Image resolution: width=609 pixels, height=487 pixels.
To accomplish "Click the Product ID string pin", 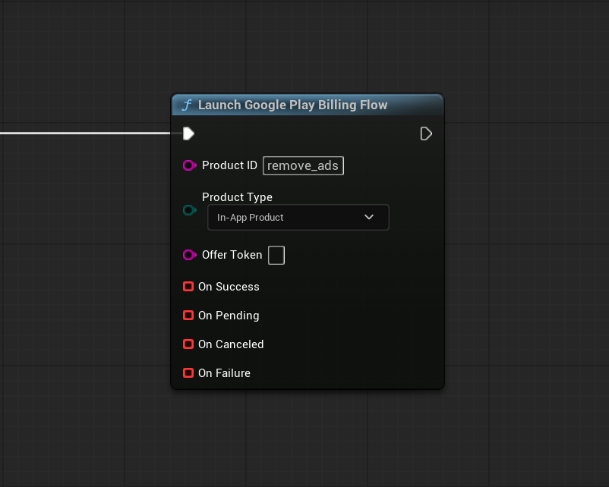I will coord(190,165).
